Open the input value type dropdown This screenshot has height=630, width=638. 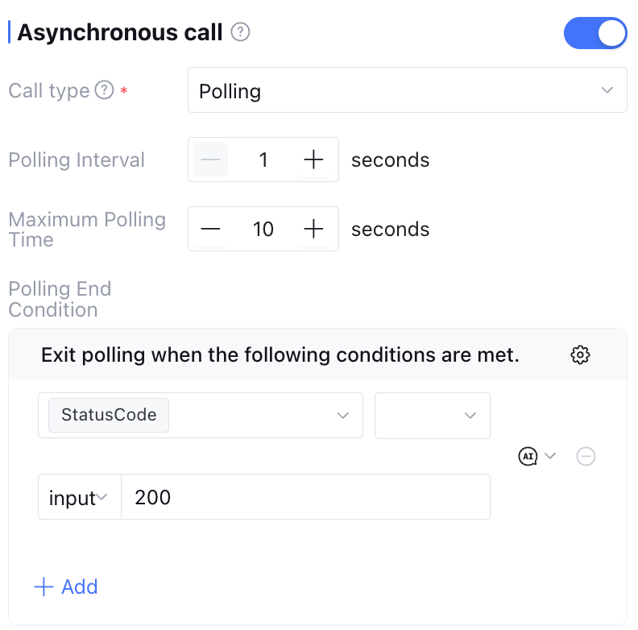79,497
